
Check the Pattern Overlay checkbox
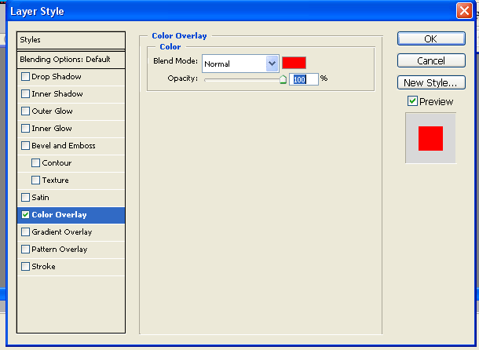tap(25, 250)
